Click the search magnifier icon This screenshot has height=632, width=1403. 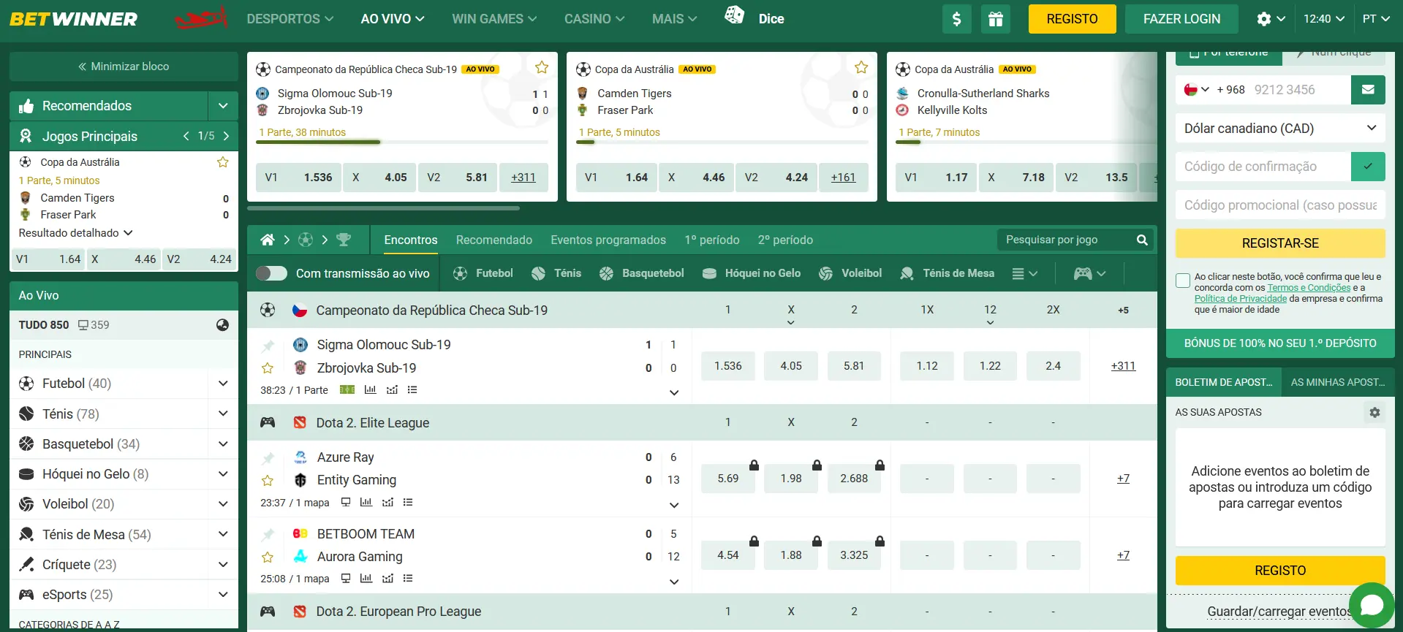(x=1142, y=240)
